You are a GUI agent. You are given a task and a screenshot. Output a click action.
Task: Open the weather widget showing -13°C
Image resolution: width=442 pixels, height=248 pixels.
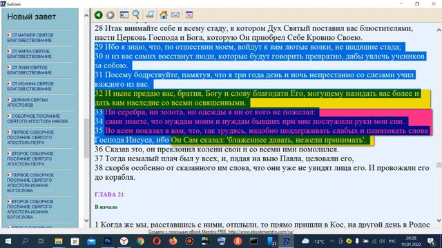(313, 241)
